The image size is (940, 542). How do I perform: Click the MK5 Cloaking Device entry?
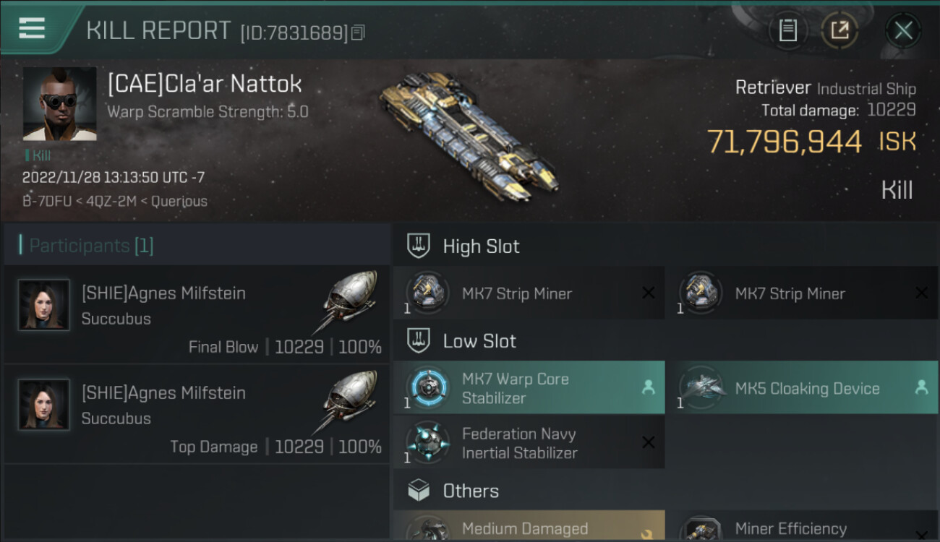tap(801, 388)
